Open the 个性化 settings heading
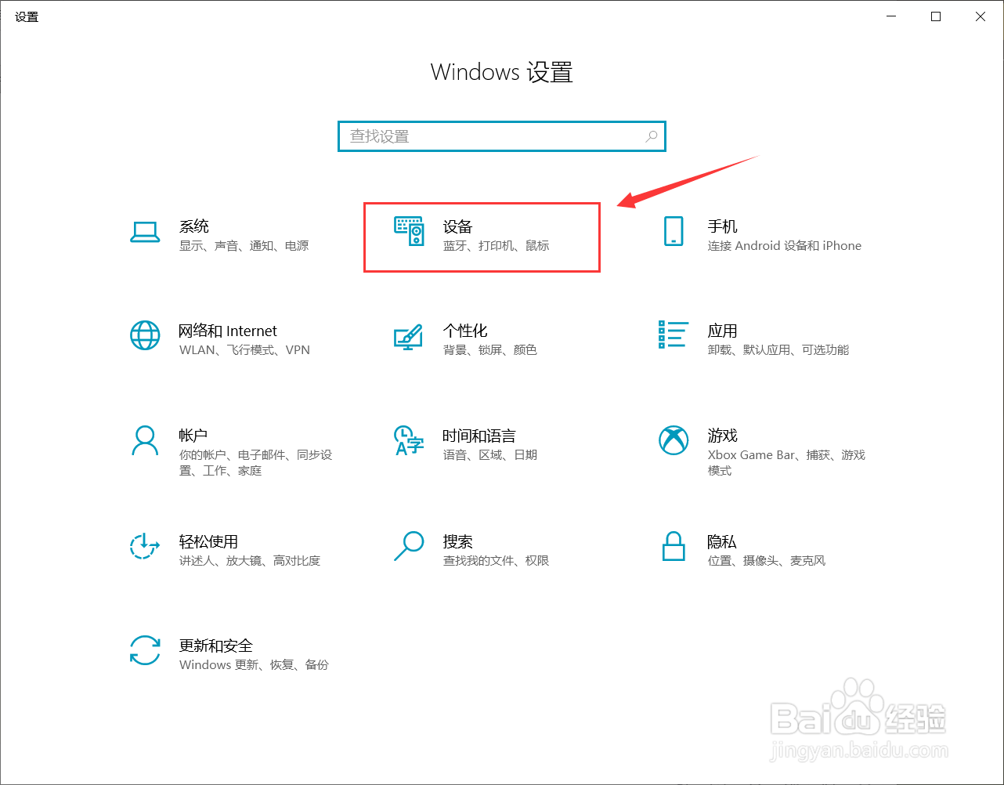 [465, 331]
